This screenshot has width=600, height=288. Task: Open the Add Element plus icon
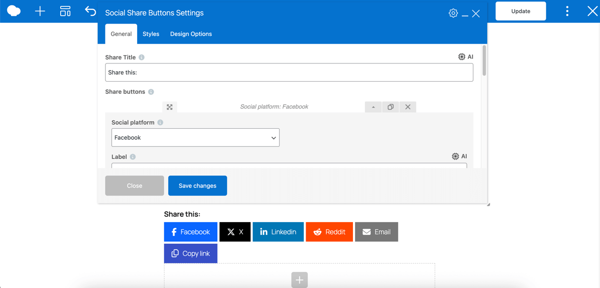(x=39, y=11)
